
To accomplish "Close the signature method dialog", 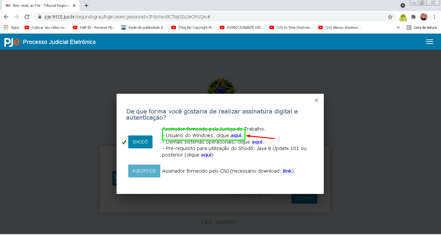I will [316, 101].
